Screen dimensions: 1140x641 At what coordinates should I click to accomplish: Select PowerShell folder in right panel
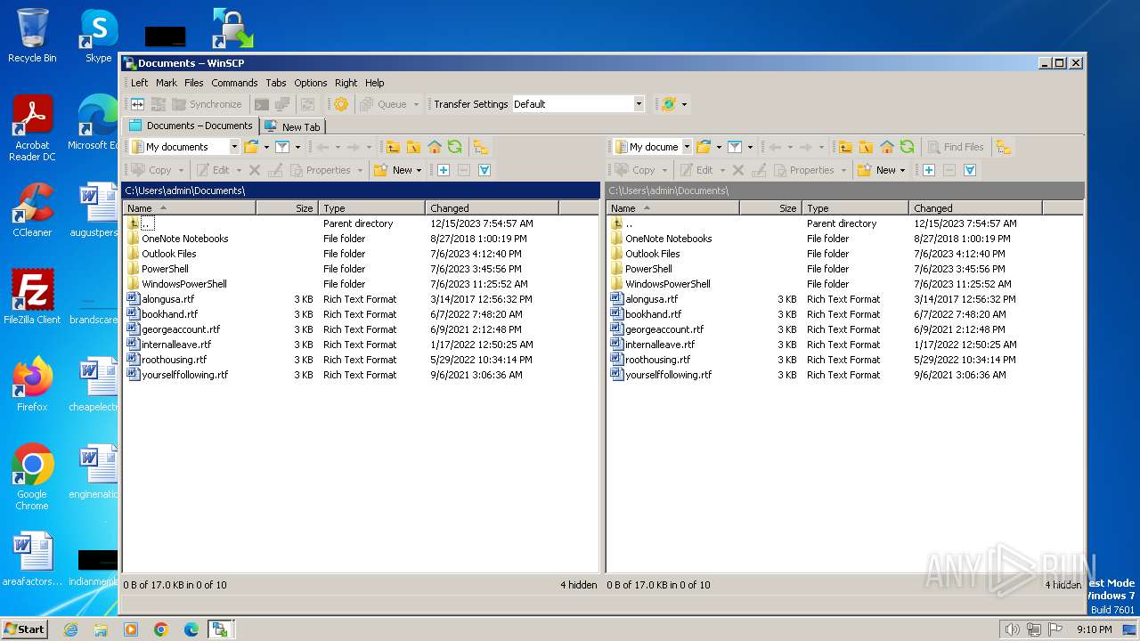click(x=648, y=269)
